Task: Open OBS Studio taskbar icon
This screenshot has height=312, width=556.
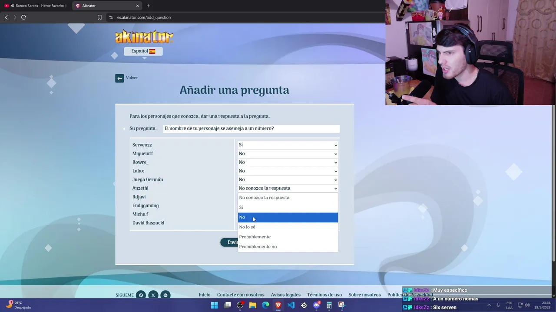Action: pos(240,305)
